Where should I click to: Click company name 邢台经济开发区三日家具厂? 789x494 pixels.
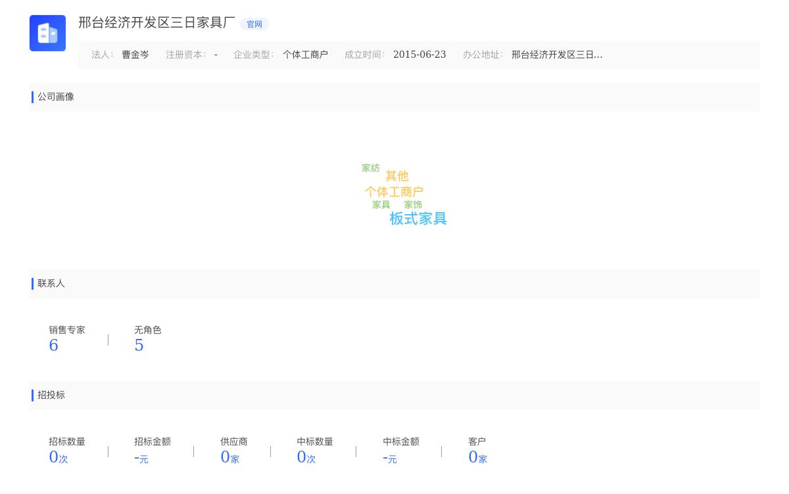click(x=156, y=22)
